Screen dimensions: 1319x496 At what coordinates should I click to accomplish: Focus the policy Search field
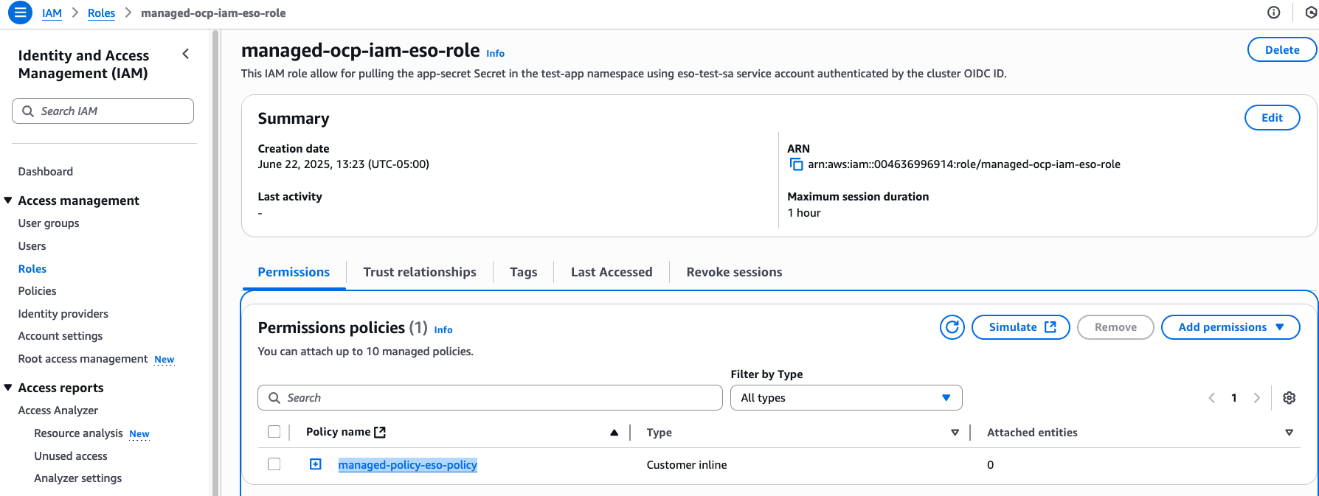[x=490, y=398]
